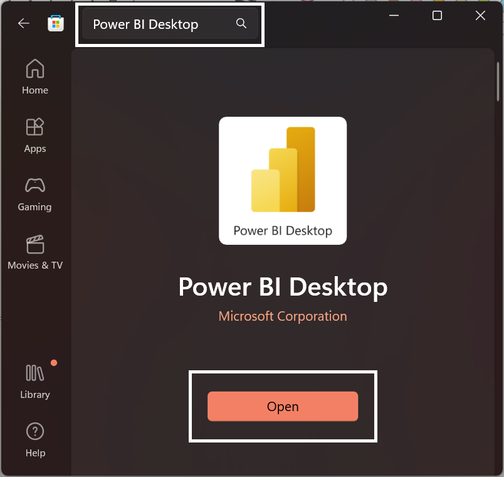This screenshot has width=504, height=477.
Task: Click the Home label in the sidebar
Action: (34, 90)
